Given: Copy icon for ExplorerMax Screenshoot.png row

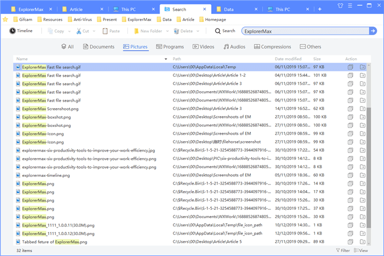Looking at the screenshot, I should [x=351, y=109].
